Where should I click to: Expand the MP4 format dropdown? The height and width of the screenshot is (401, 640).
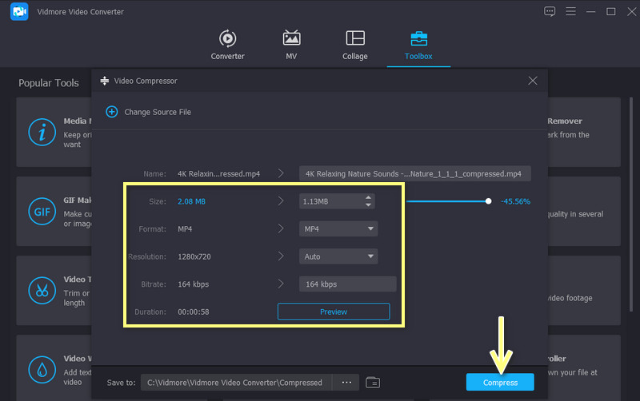370,229
